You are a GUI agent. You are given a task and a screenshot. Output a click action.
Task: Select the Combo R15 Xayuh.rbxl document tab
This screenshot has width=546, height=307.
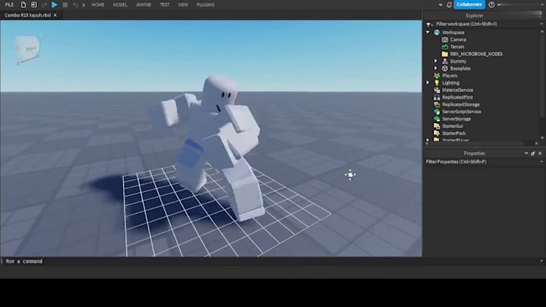(27, 15)
